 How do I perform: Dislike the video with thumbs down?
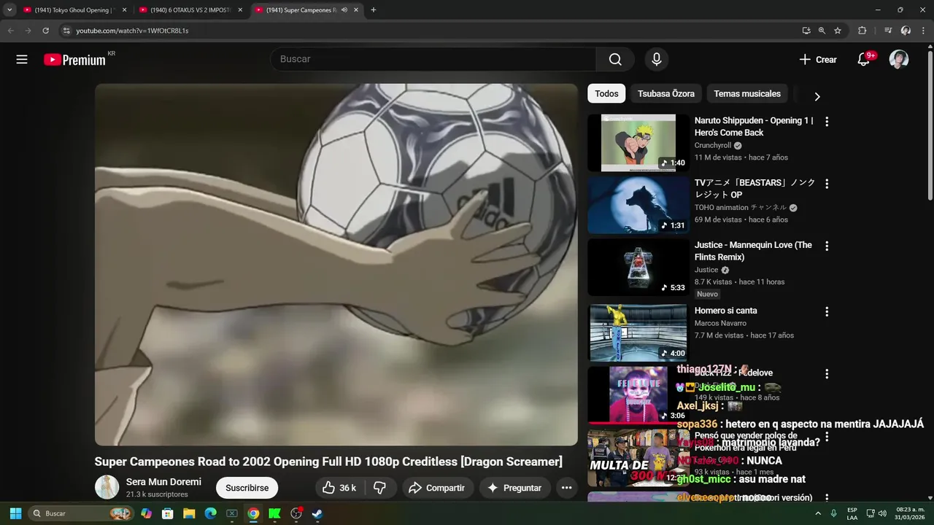(380, 488)
